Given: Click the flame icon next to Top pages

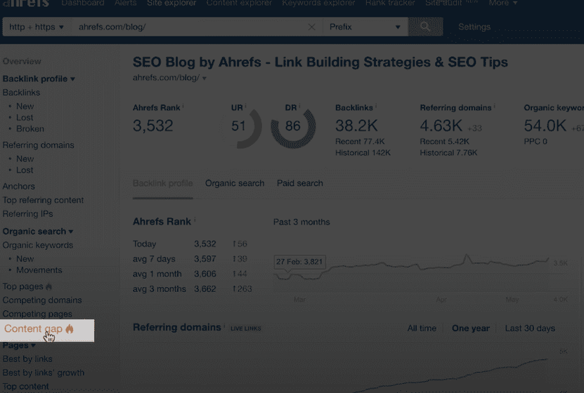Looking at the screenshot, I should (x=48, y=286).
